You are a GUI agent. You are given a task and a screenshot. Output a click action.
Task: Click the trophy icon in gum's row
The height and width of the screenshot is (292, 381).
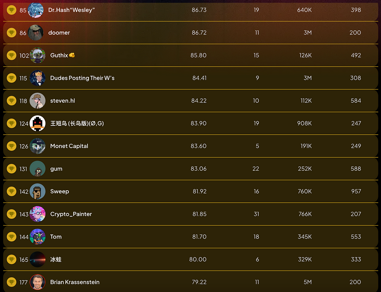(12, 169)
